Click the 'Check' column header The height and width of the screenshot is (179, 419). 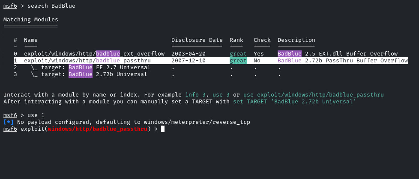point(262,40)
